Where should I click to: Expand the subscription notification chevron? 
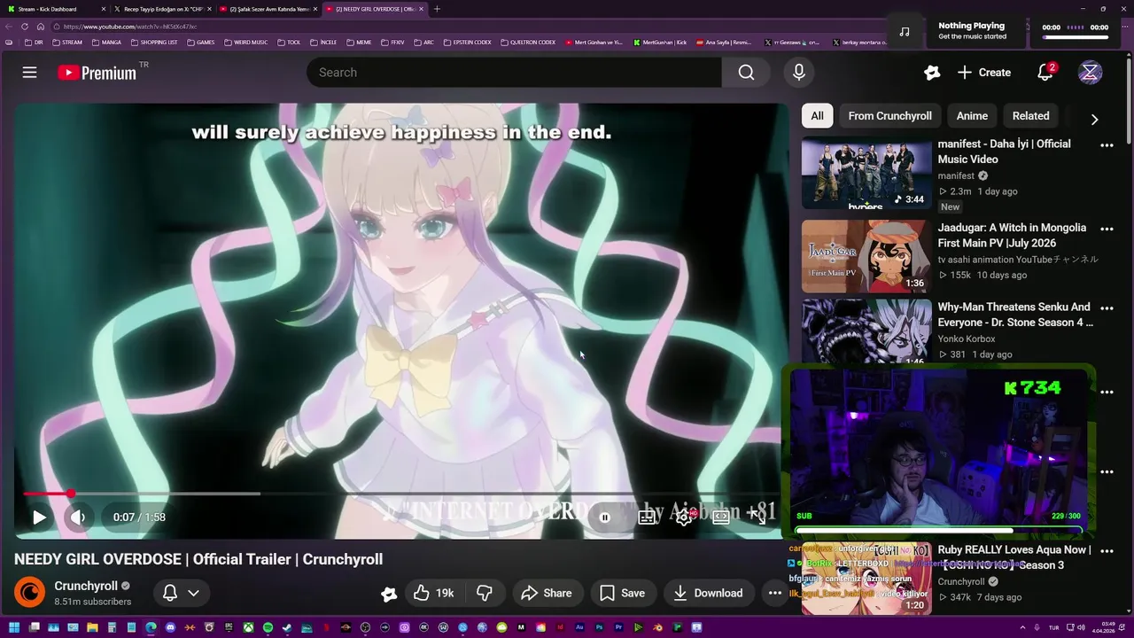tap(193, 593)
